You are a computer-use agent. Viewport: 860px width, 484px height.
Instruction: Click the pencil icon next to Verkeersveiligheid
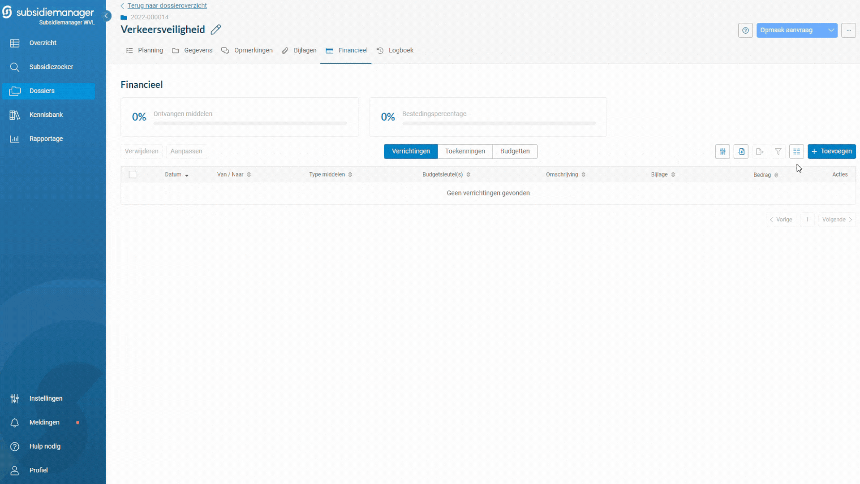[x=215, y=30]
